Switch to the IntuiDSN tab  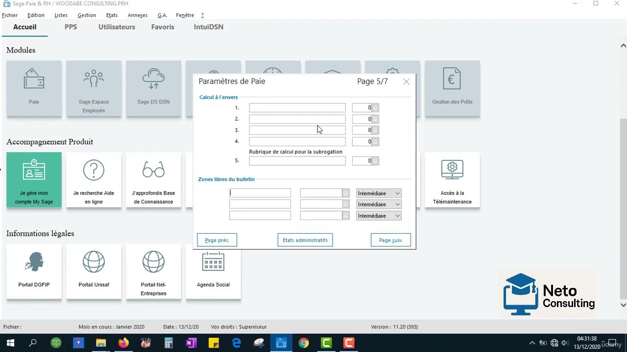pos(209,27)
